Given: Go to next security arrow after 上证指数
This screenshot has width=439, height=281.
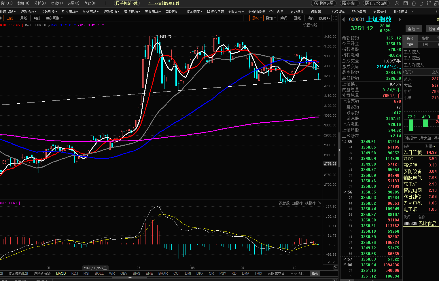Looking at the screenshot, I should coord(400,20).
